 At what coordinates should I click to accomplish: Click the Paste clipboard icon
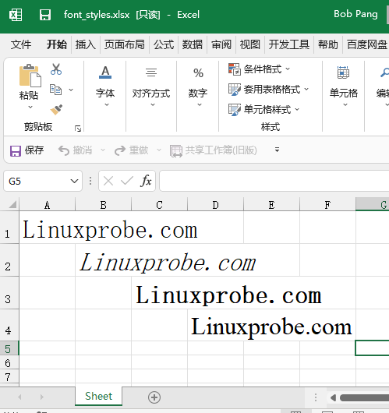[30, 76]
